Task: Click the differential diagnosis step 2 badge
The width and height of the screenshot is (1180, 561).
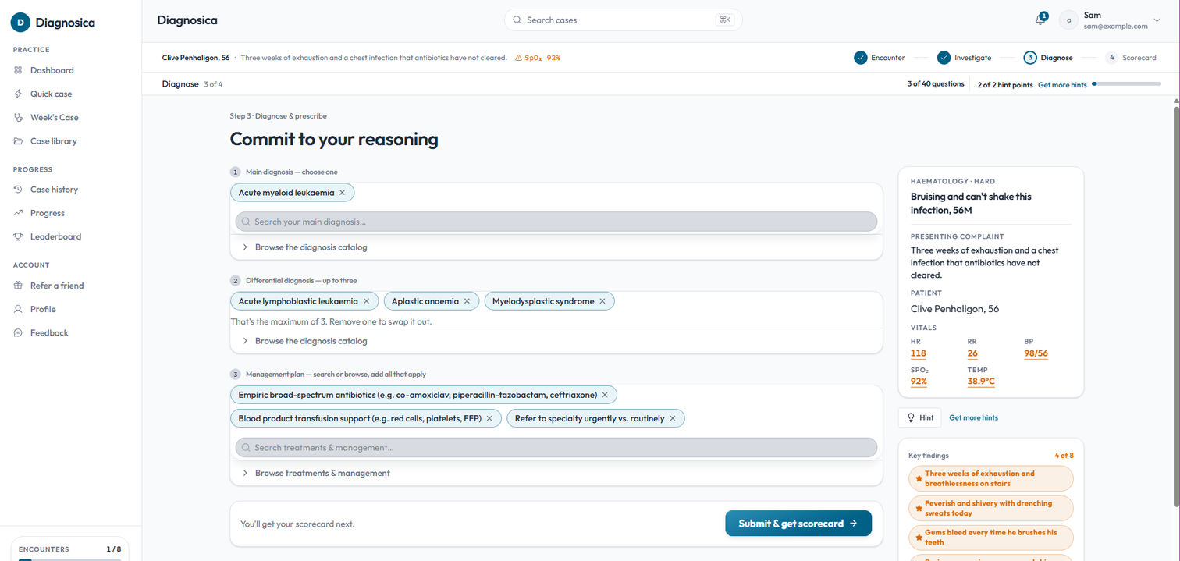Action: tap(235, 280)
